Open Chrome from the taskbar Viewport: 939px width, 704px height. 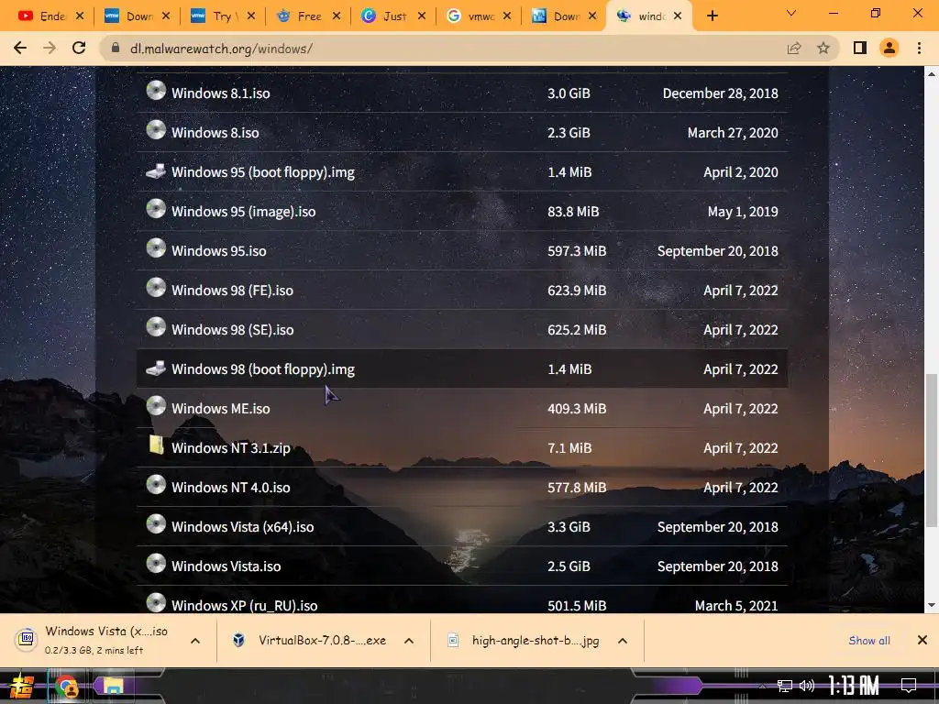point(66,686)
